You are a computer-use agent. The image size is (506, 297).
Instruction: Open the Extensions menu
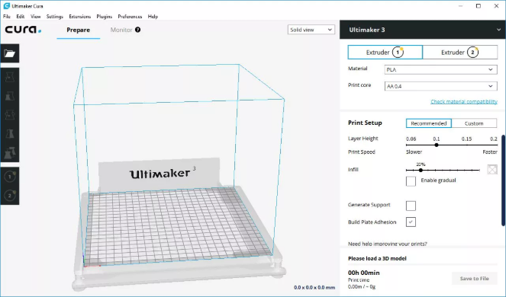pyautogui.click(x=79, y=17)
